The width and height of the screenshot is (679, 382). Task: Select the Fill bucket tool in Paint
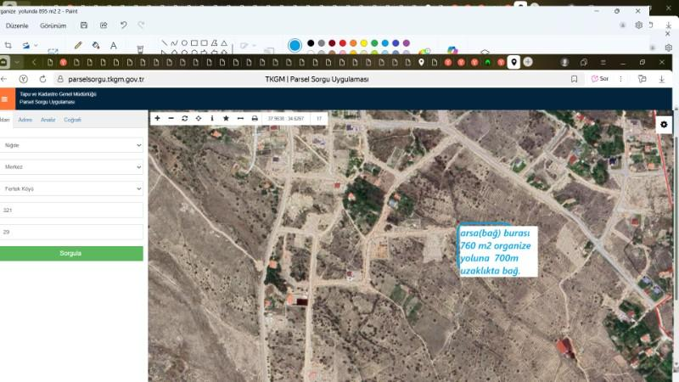[96, 45]
